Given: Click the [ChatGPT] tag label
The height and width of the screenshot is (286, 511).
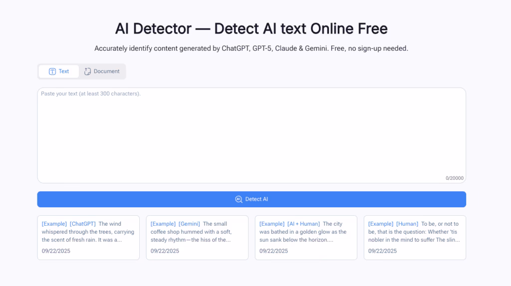Looking at the screenshot, I should coord(83,224).
